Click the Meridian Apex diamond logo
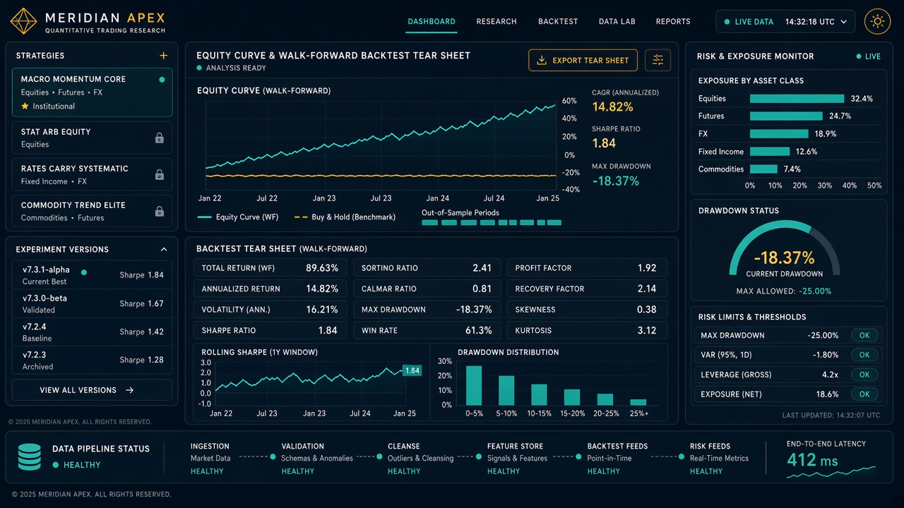Screen dimensions: 904x508 (23, 21)
